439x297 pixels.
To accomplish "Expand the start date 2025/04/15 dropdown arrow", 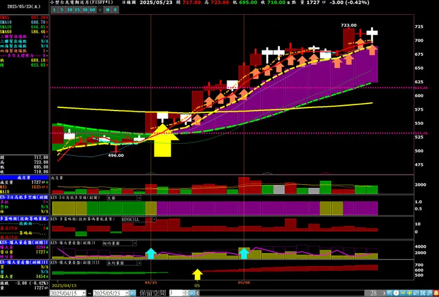I will (x=84, y=293).
